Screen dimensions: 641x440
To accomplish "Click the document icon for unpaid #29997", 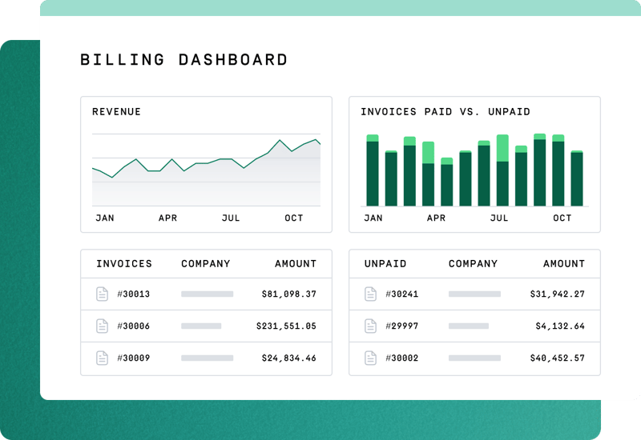I will [370, 326].
